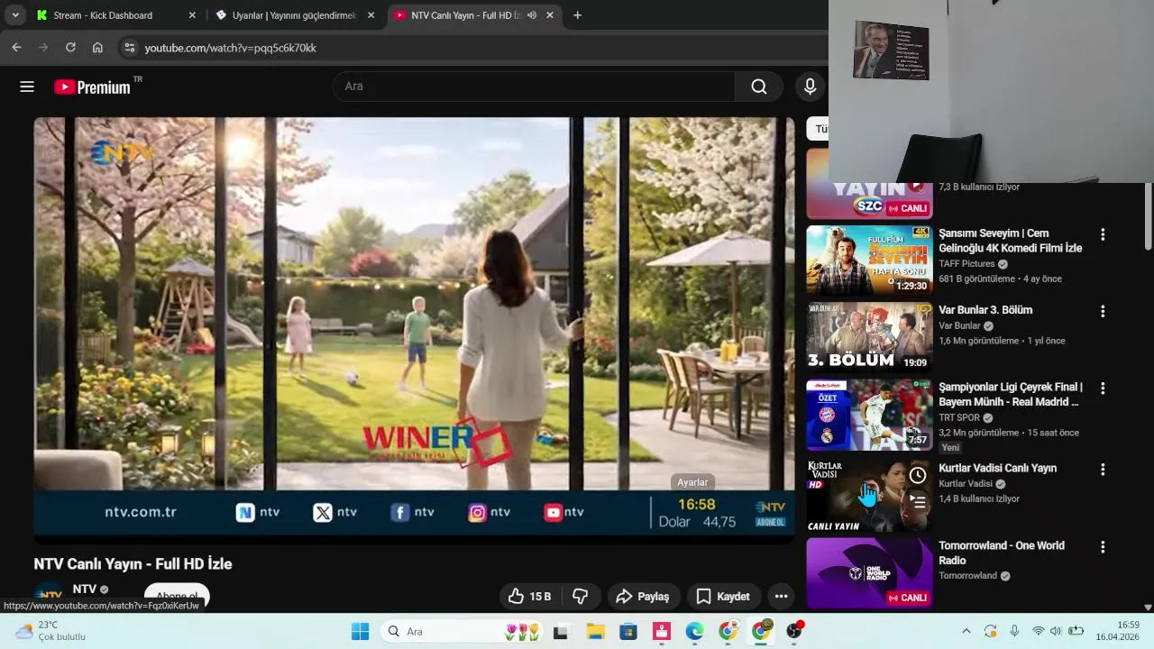
Task: Open Şampiyonlar Ligi Çeyrek Final title
Action: coord(1010,395)
